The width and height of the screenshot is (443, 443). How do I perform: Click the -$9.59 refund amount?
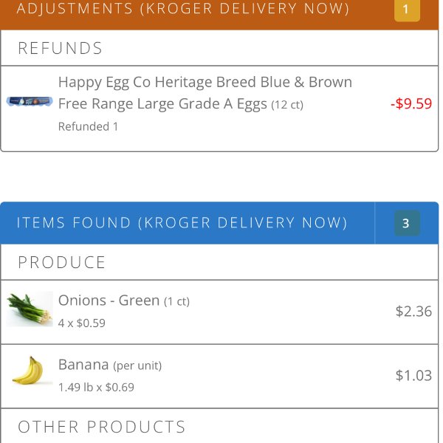411,103
